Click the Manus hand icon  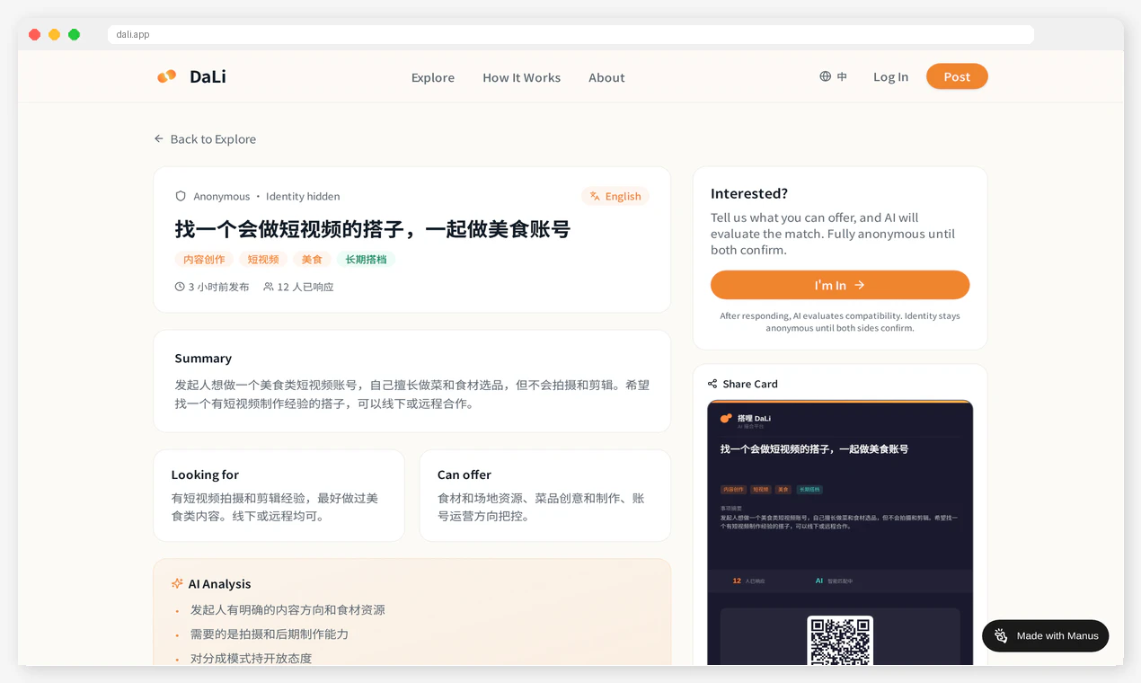coord(1001,636)
